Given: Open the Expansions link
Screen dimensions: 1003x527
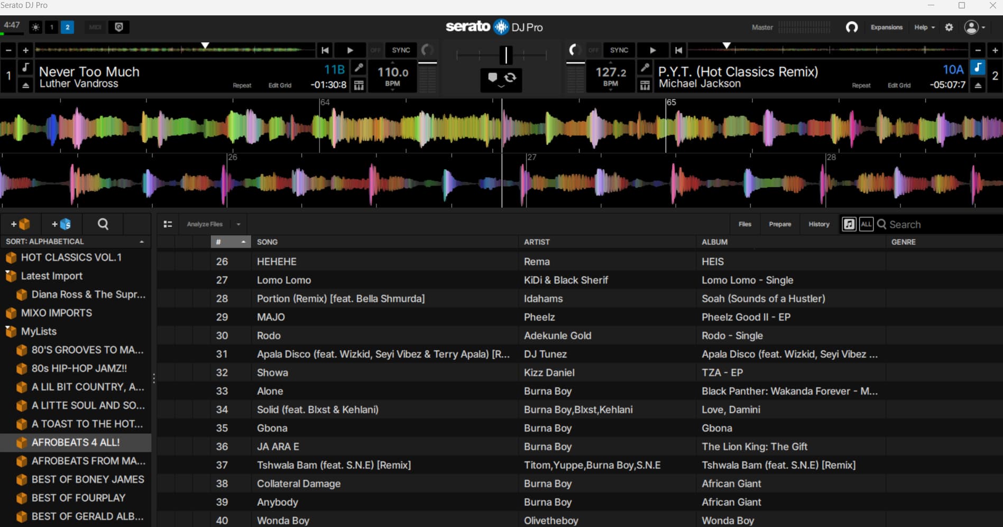Looking at the screenshot, I should (x=886, y=27).
